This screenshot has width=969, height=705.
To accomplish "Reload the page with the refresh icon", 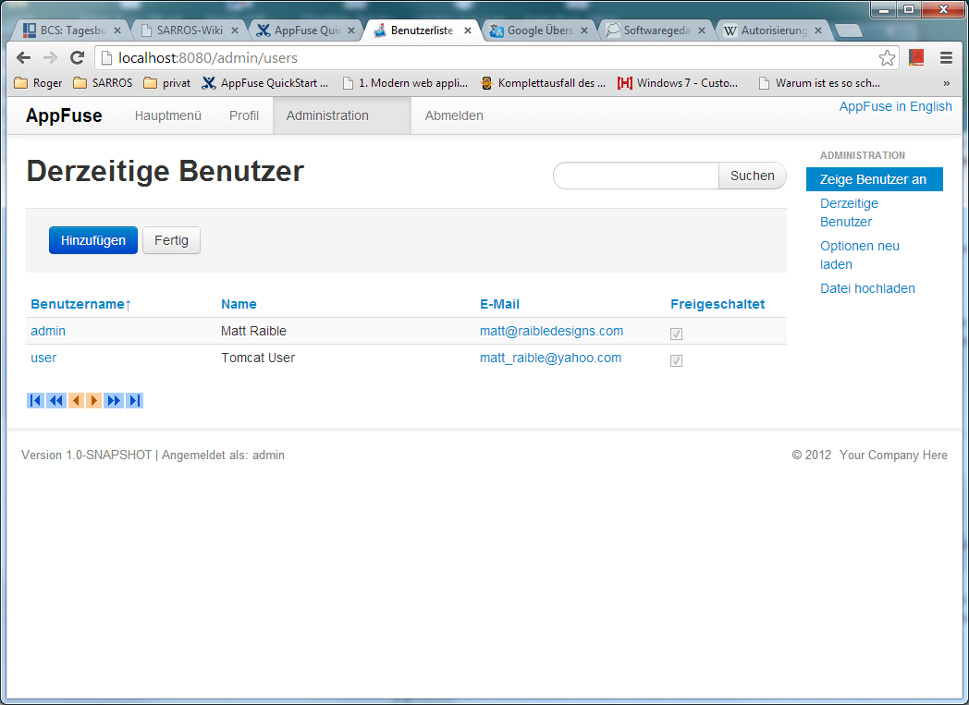I will pyautogui.click(x=77, y=57).
